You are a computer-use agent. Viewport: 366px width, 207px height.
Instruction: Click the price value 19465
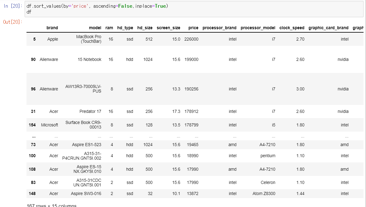[192, 145]
